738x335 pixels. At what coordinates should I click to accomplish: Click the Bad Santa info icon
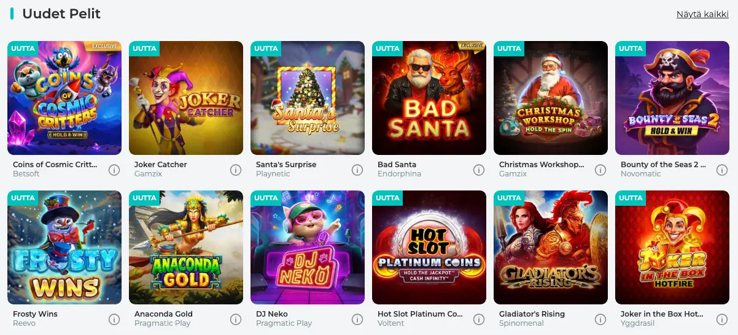(x=479, y=170)
